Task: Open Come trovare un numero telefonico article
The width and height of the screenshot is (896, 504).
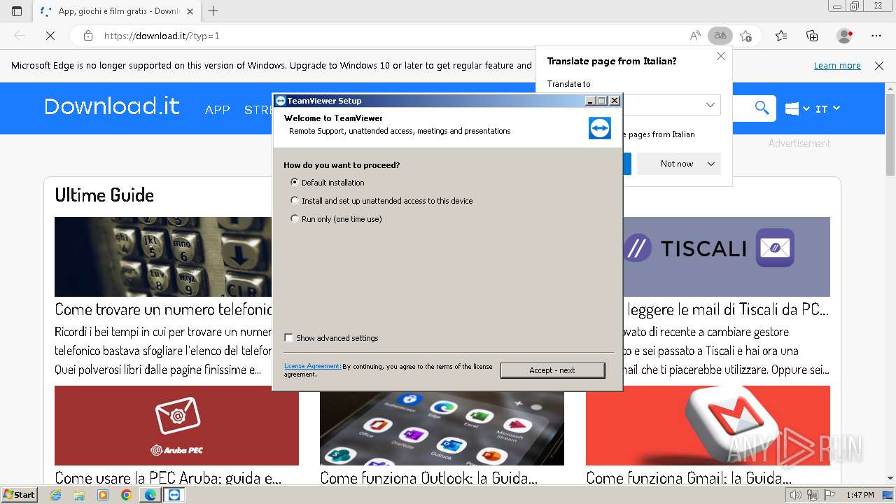Action: pos(163,309)
